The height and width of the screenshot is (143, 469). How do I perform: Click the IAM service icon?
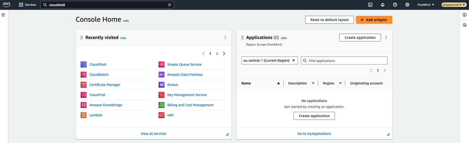(161, 115)
